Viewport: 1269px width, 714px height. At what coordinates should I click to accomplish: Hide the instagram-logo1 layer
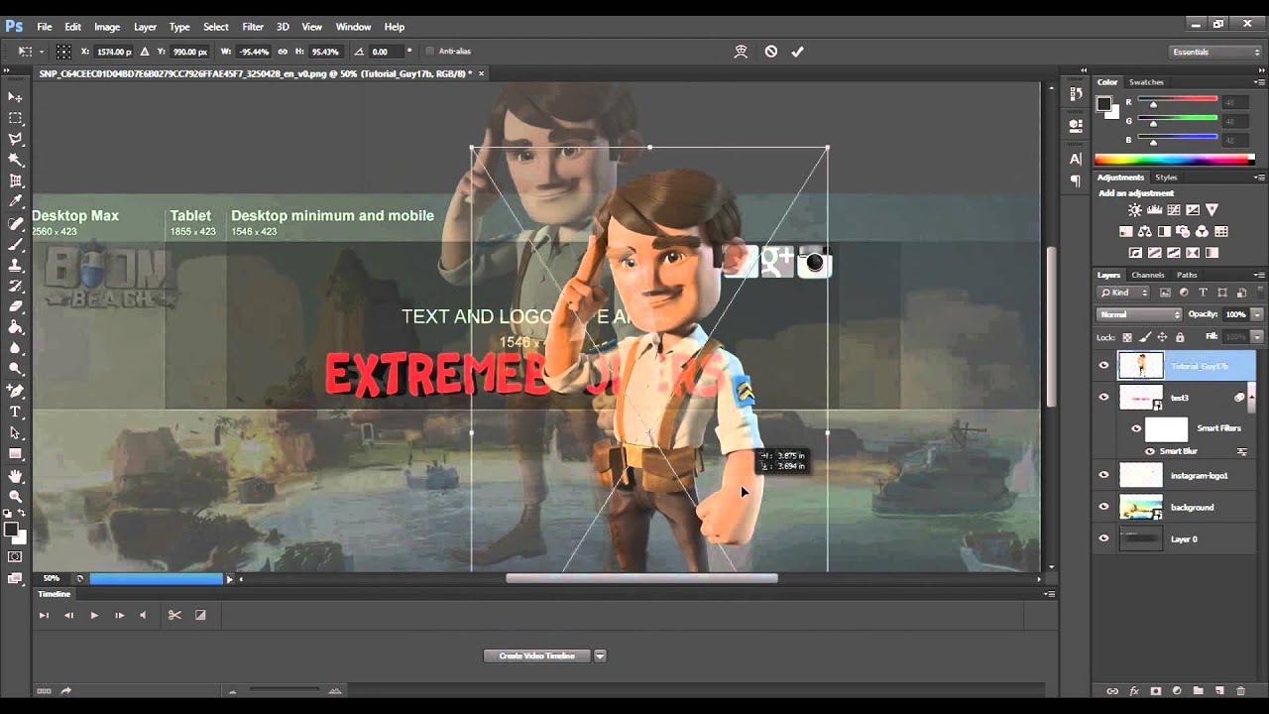click(1103, 475)
